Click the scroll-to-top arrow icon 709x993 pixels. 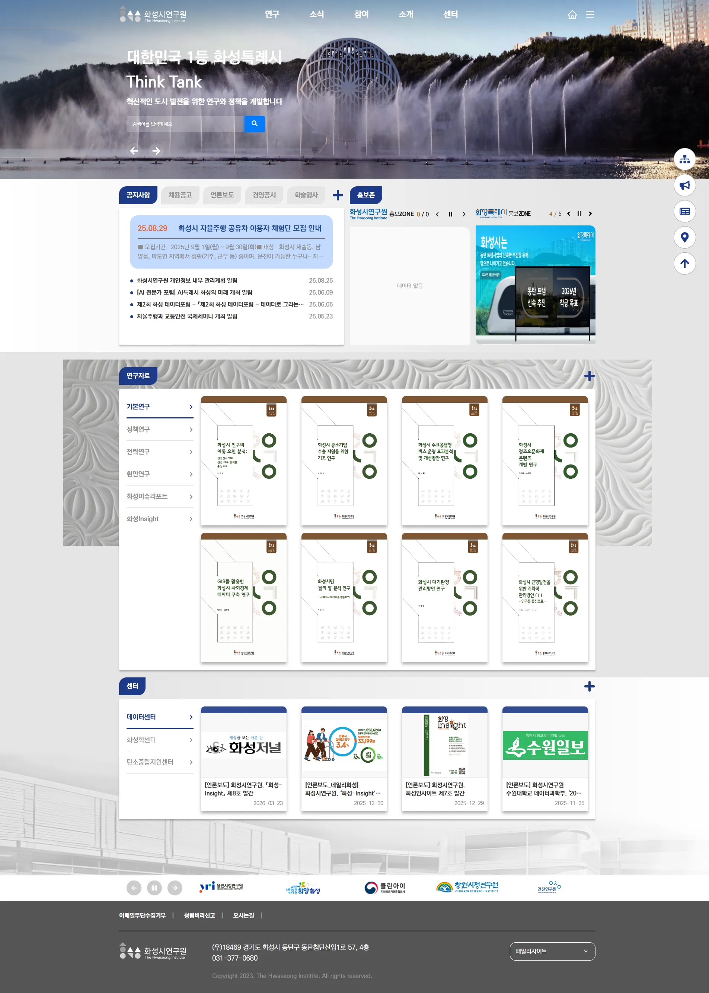click(x=684, y=263)
